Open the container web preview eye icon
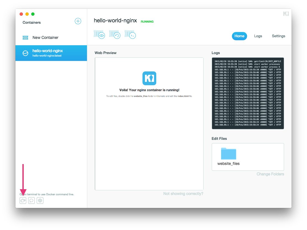The image size is (307, 230). click(x=99, y=34)
